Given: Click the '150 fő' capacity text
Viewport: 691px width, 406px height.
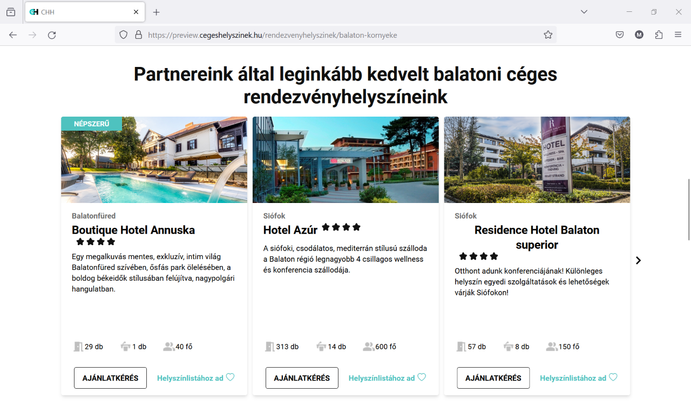Looking at the screenshot, I should pyautogui.click(x=569, y=347).
